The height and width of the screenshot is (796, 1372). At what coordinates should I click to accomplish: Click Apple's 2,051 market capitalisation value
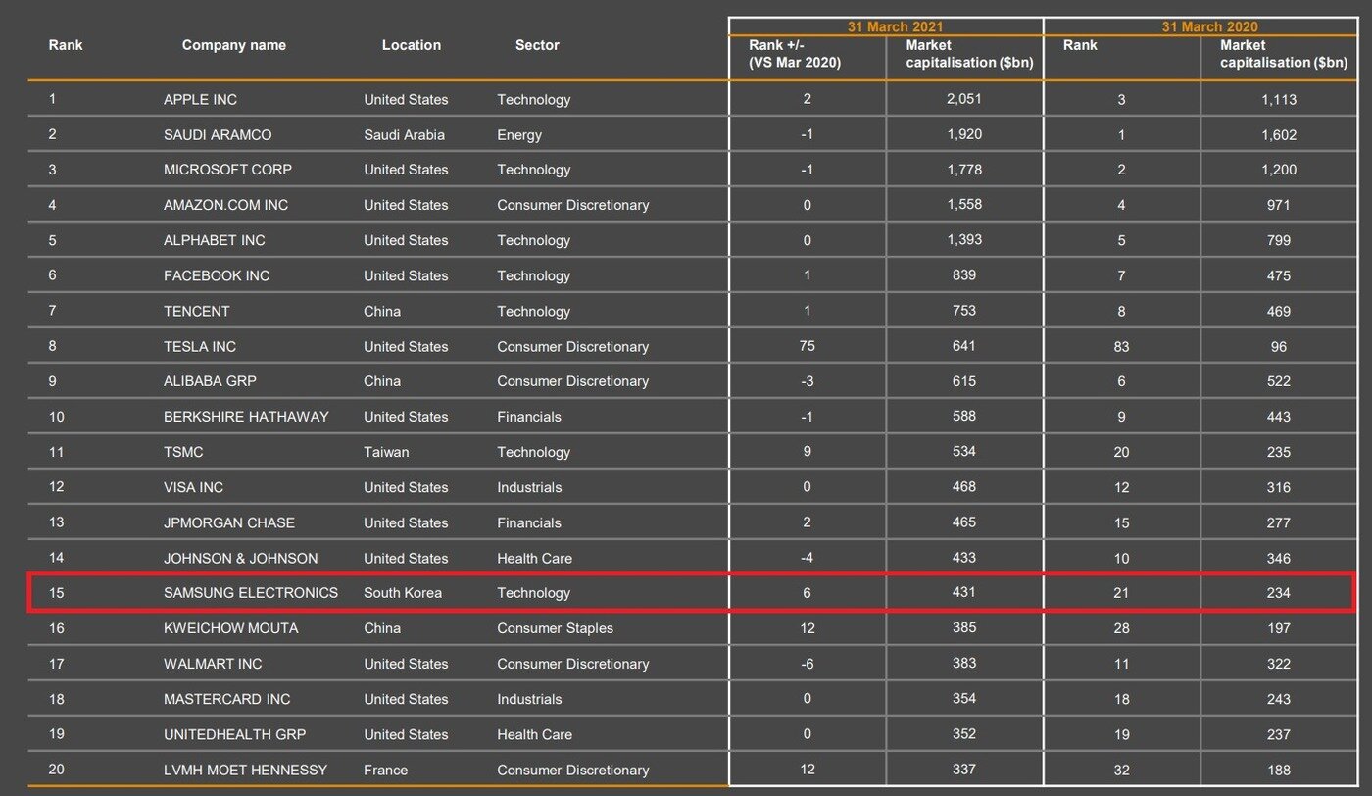pos(964,99)
